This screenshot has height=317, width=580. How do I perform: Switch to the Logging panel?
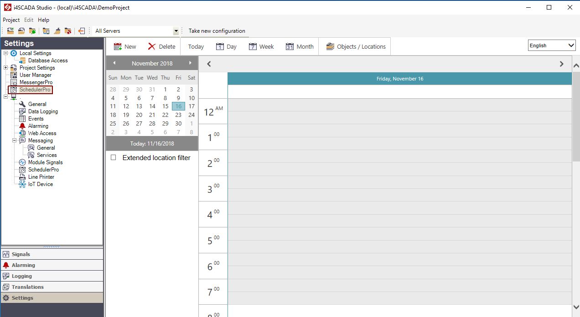pos(52,276)
